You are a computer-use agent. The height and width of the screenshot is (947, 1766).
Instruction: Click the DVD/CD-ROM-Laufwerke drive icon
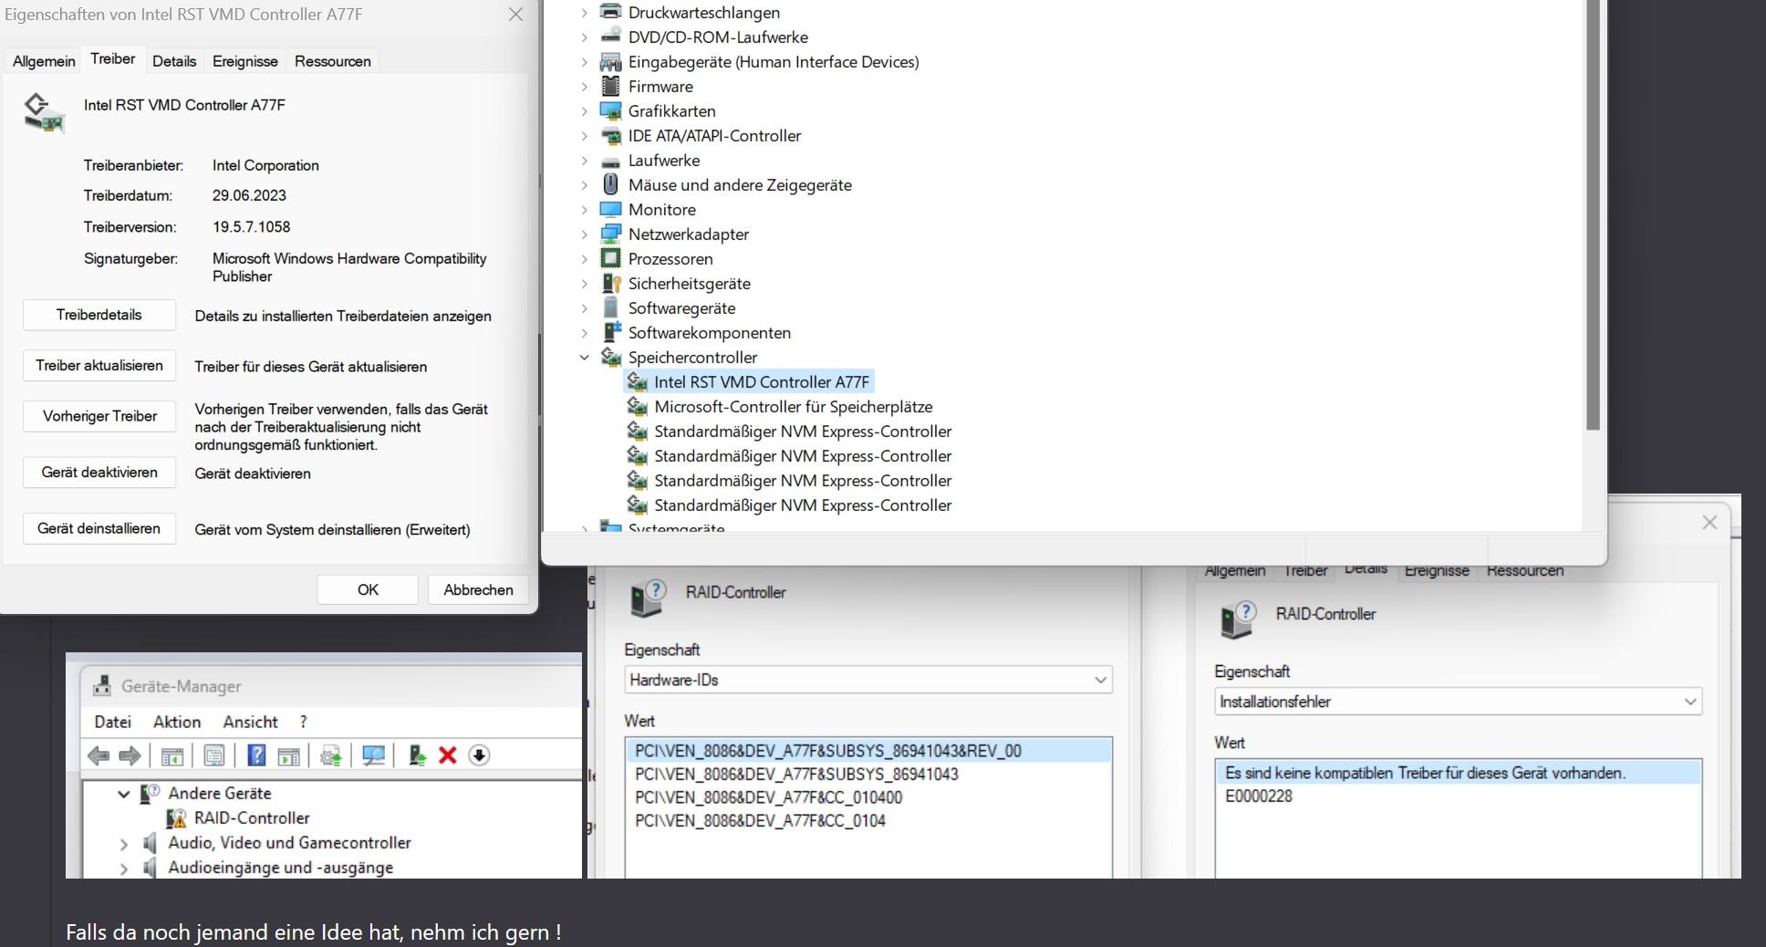(x=611, y=36)
